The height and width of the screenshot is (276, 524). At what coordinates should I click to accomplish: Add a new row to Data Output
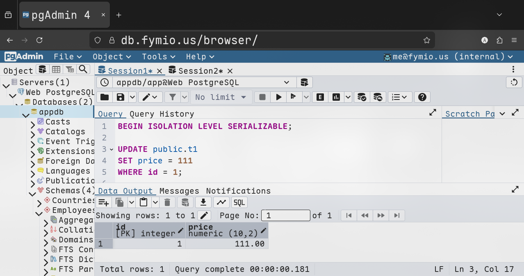click(x=103, y=202)
